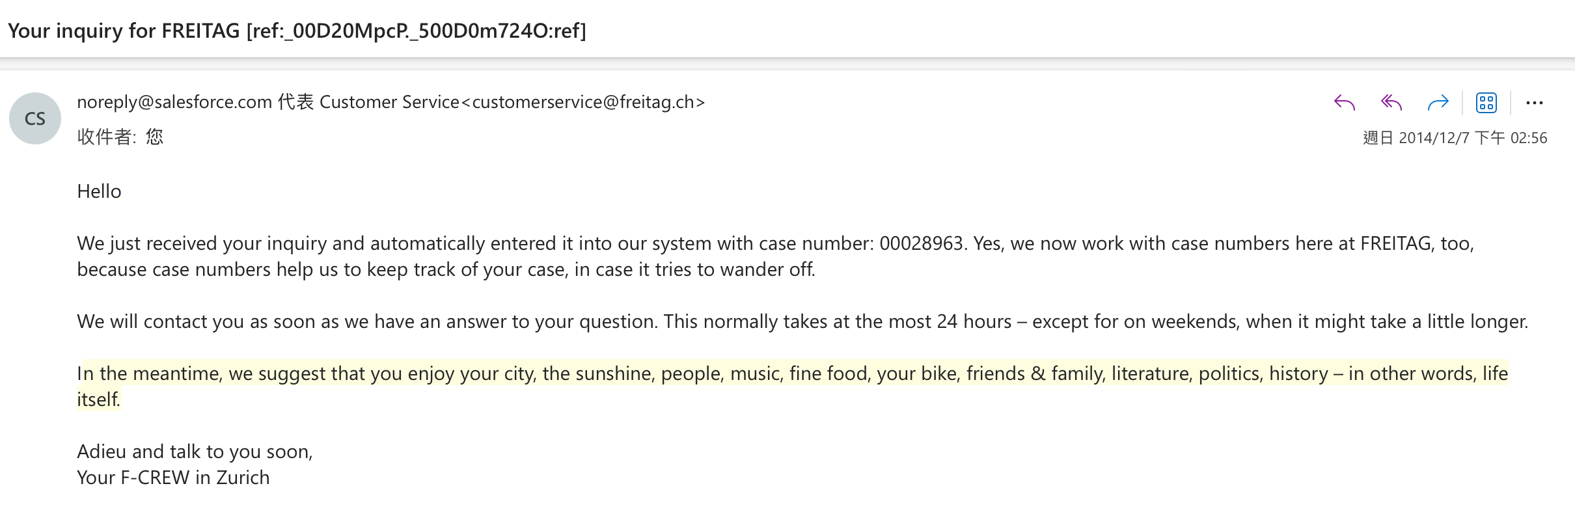The width and height of the screenshot is (1575, 527).
Task: Open the More actions ellipsis menu
Action: 1534,103
